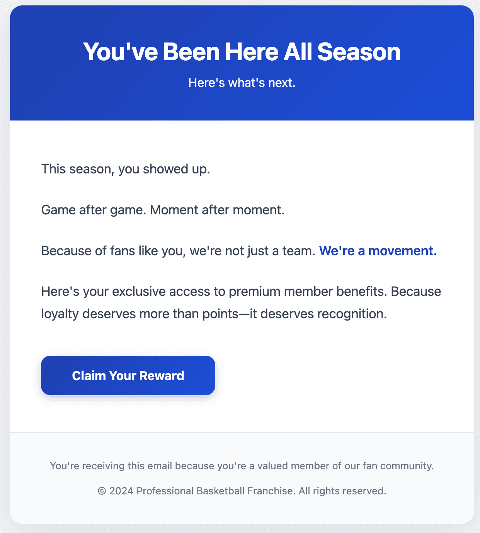Screen dimensions: 480x533
Task: Click the "Moment after moment." sentence
Action: (x=217, y=210)
